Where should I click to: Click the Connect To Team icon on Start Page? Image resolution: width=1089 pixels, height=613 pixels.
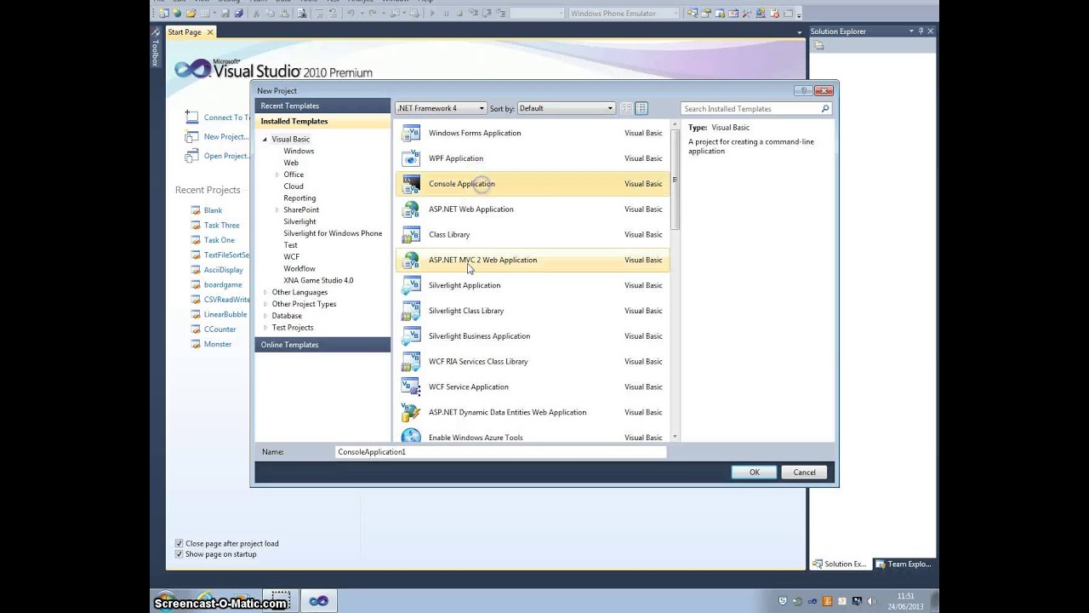192,117
